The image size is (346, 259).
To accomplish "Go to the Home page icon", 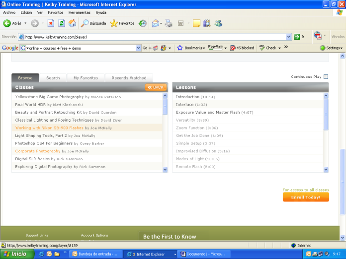I will pyautogui.click(x=72, y=23).
